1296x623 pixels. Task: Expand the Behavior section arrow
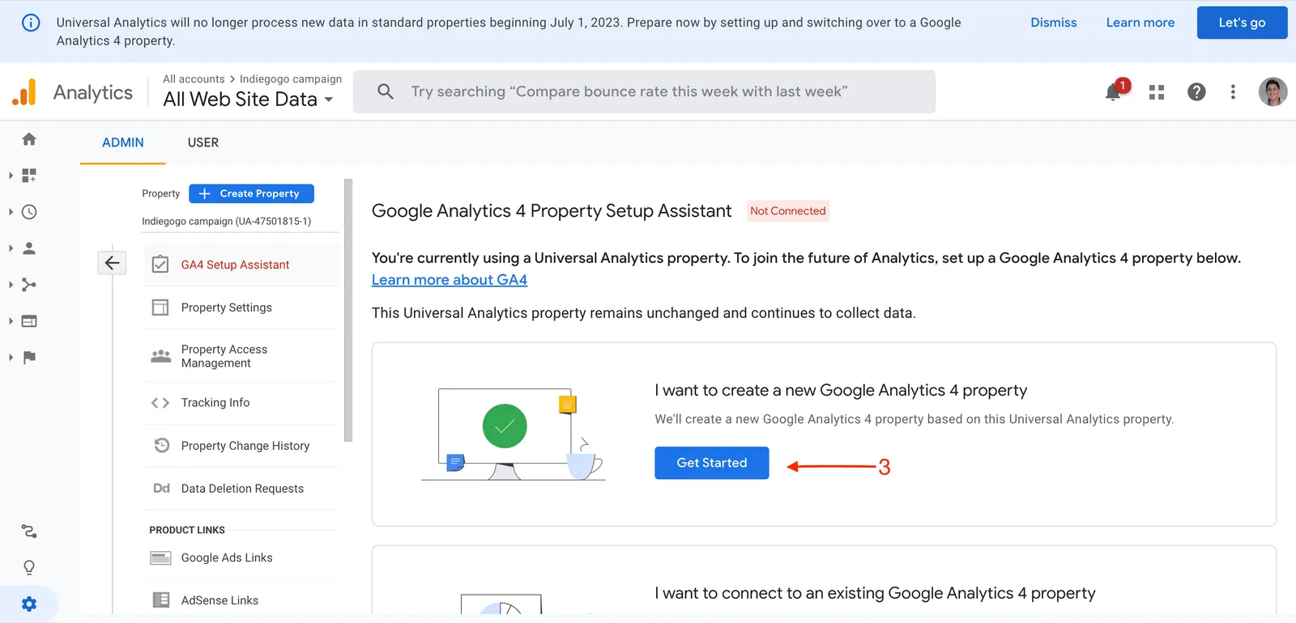click(11, 321)
